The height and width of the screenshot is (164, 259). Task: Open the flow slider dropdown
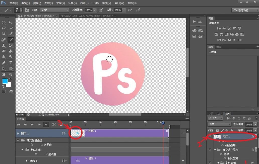(124, 10)
